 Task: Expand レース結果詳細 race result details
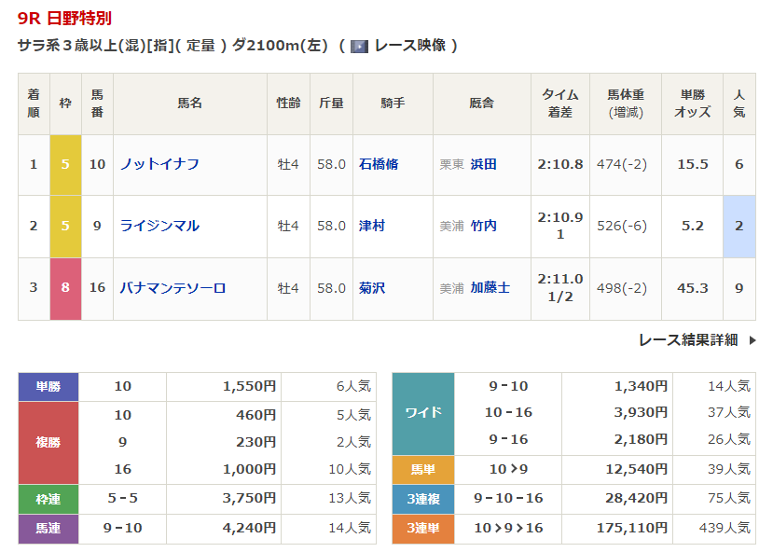688,340
